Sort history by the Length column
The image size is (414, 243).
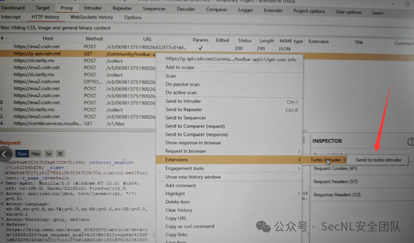(267, 41)
